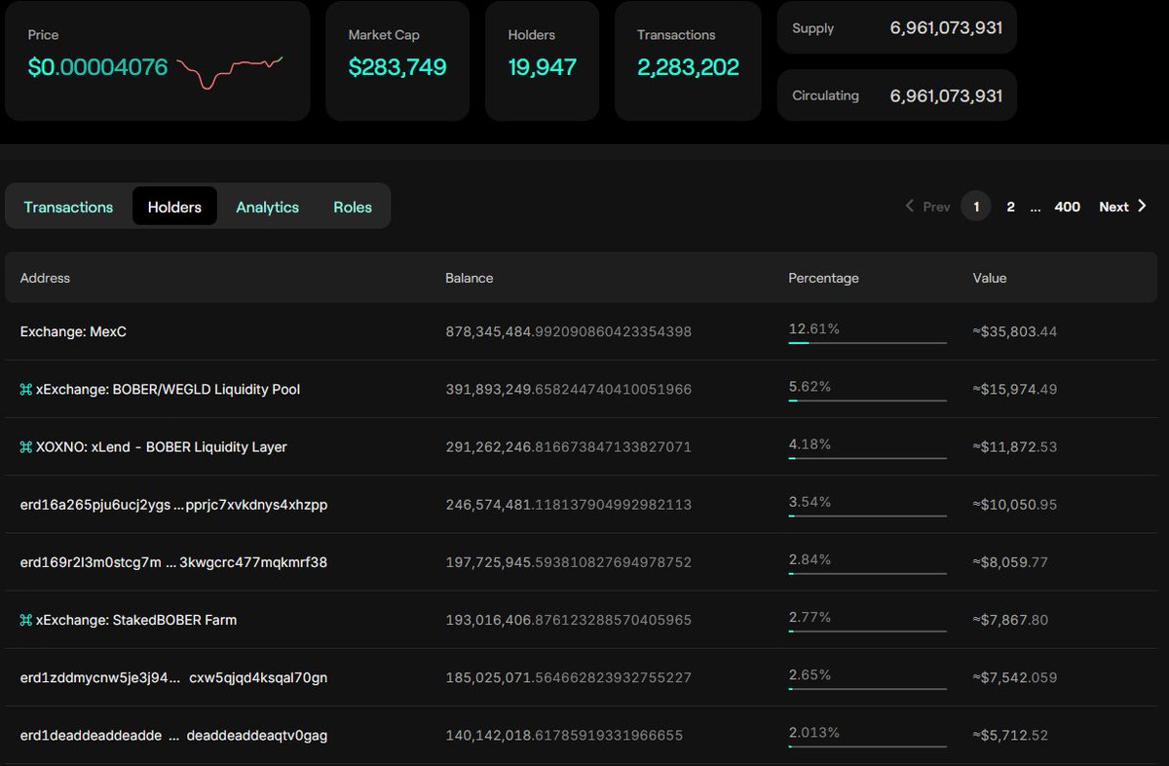Jump to page 400 of holders

[x=1068, y=207]
